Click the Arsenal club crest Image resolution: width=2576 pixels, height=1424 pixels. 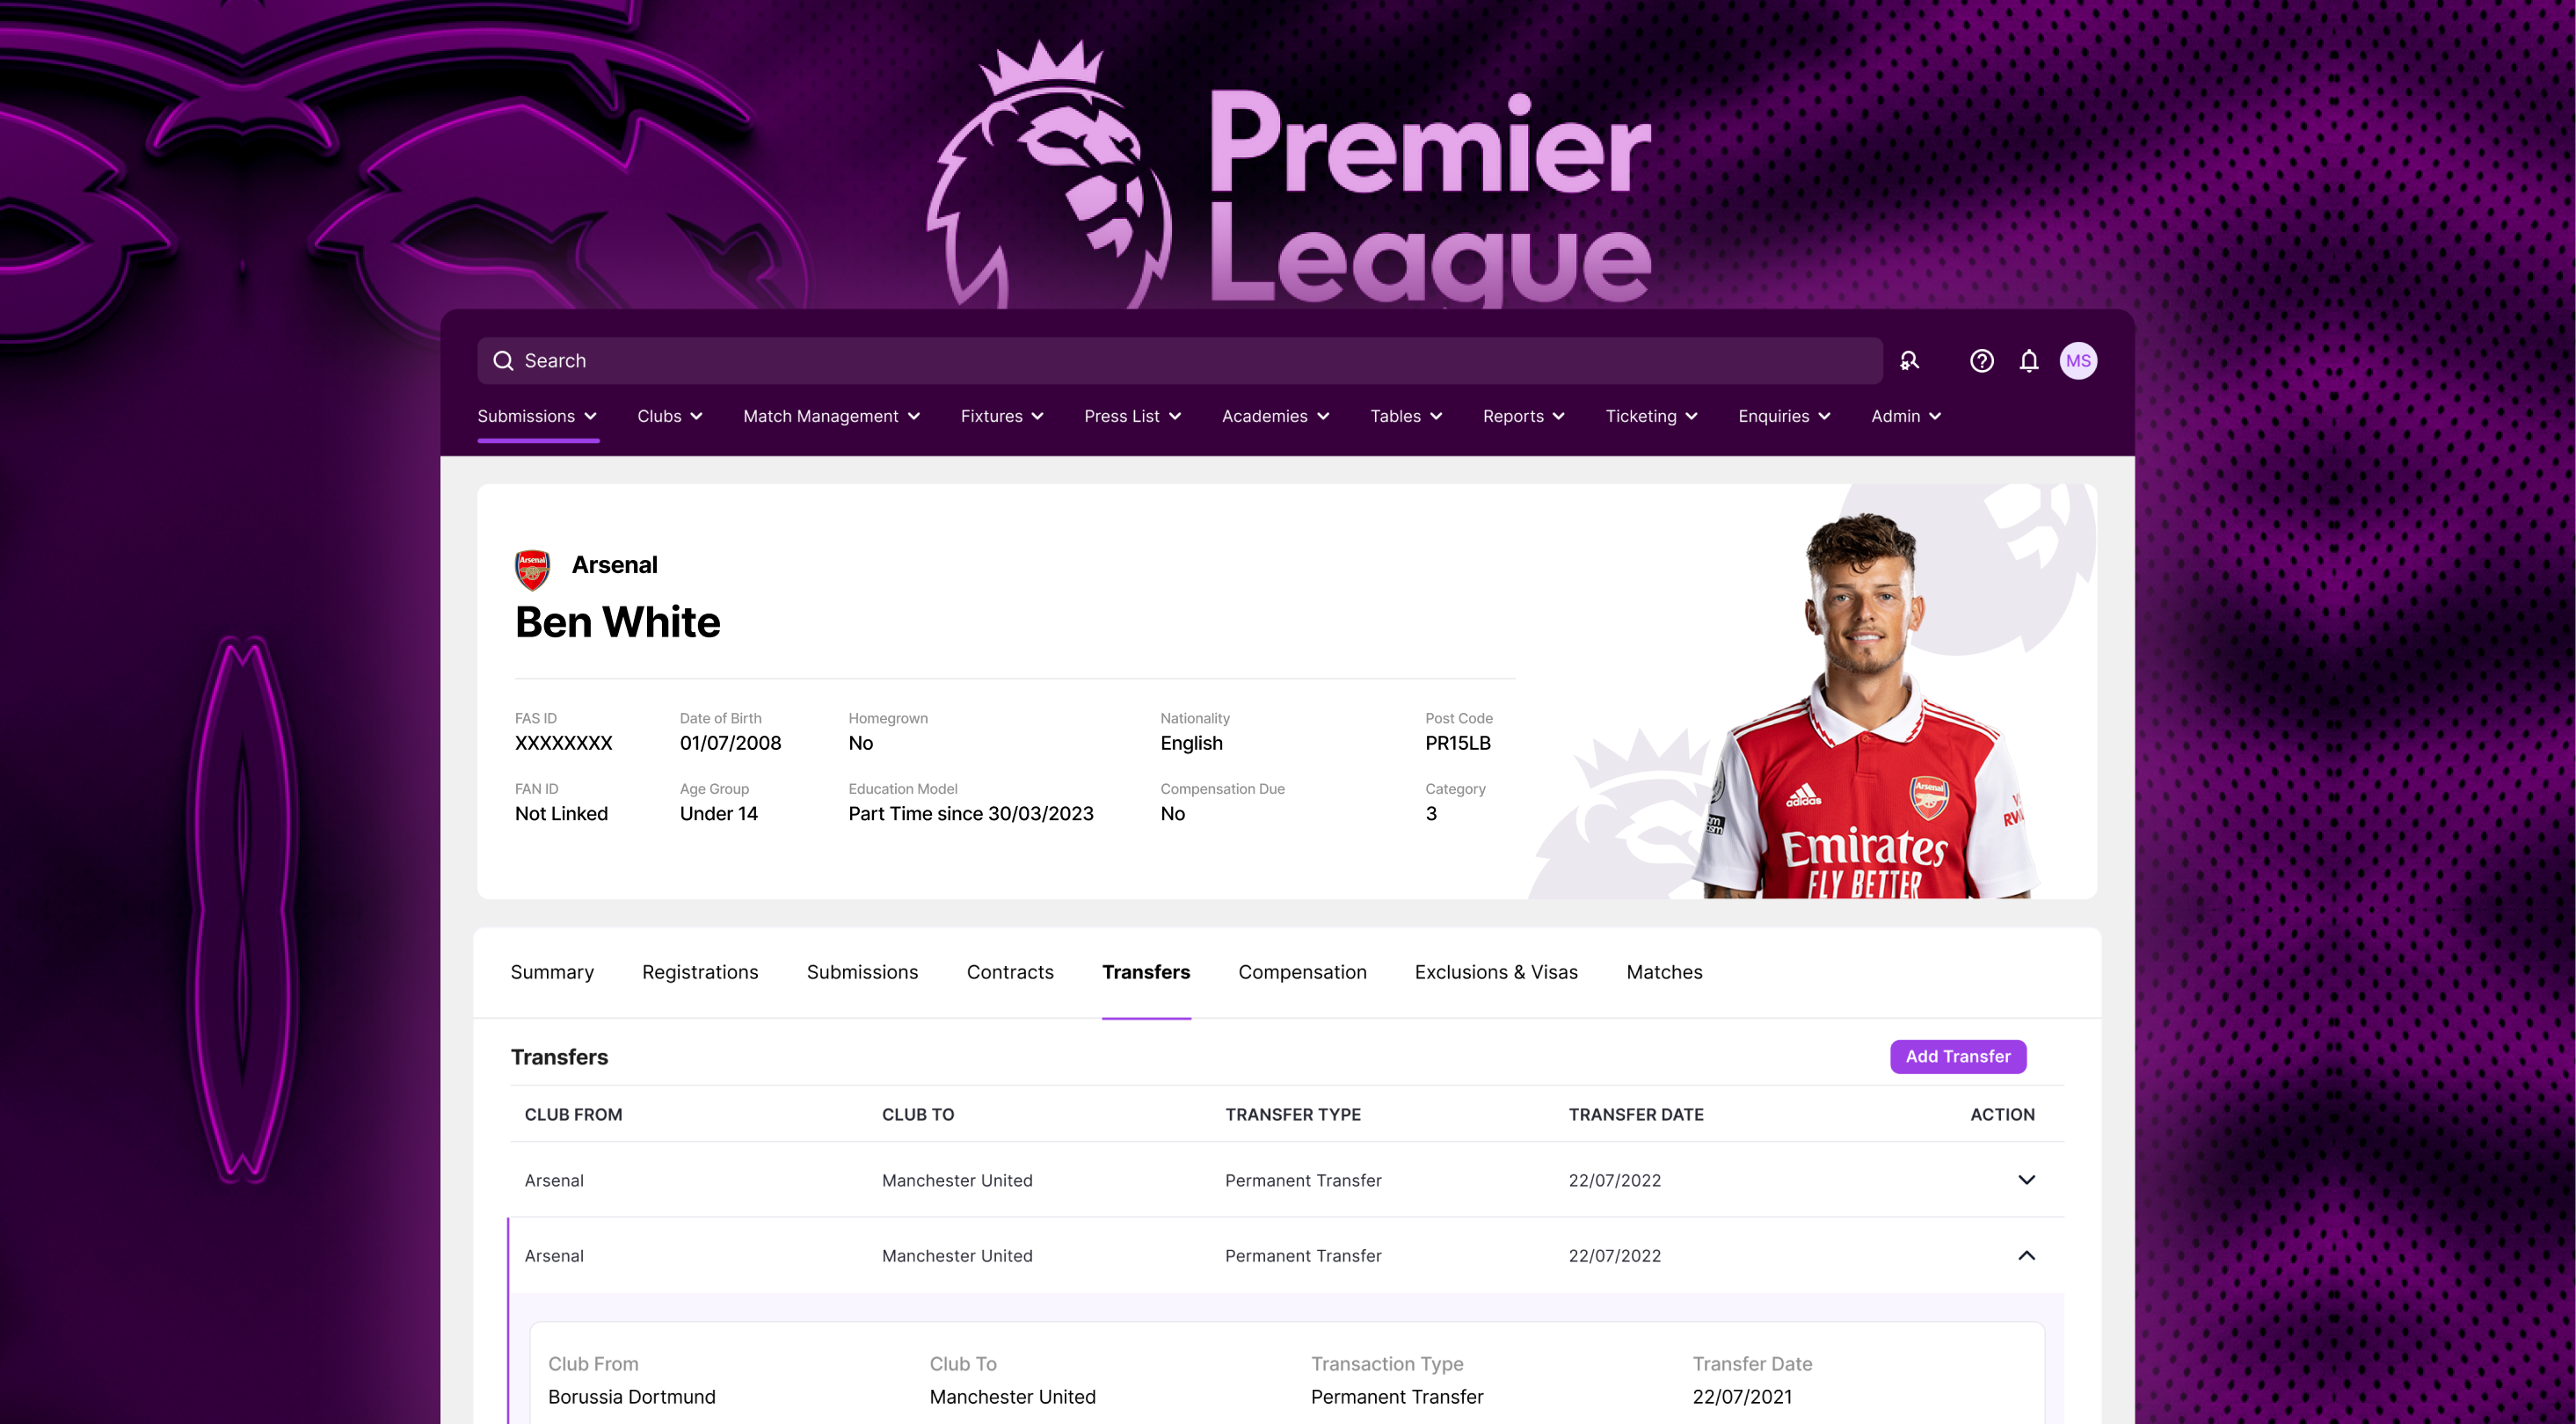(x=532, y=569)
